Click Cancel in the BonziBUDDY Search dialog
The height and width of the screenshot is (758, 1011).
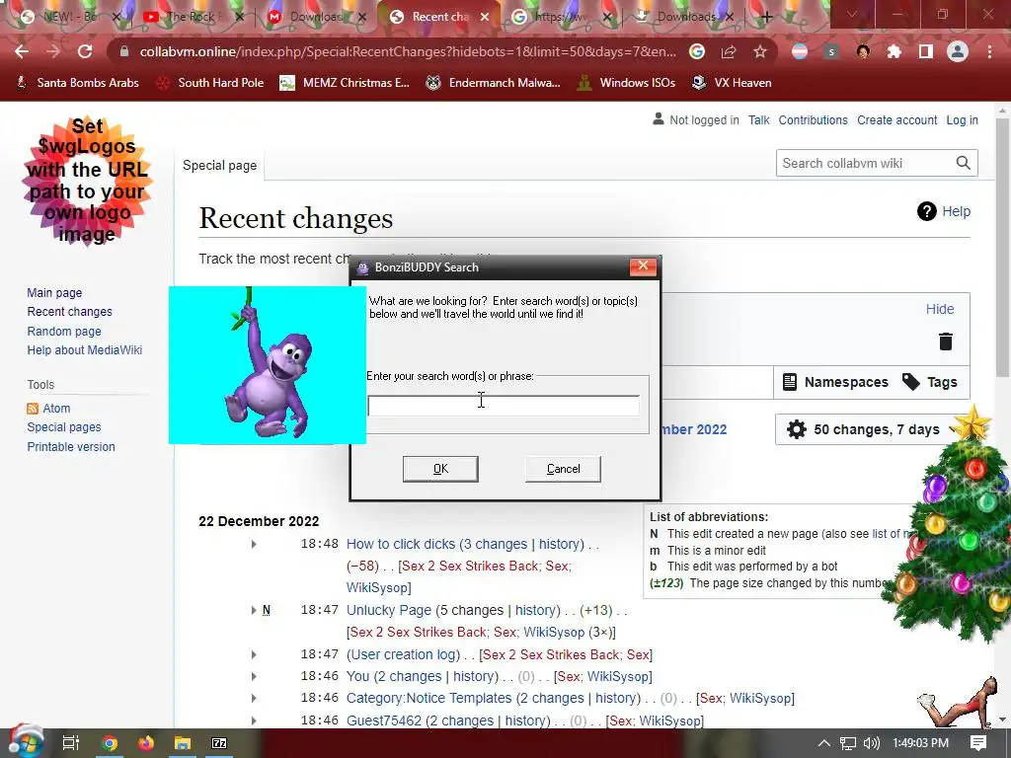click(x=563, y=469)
